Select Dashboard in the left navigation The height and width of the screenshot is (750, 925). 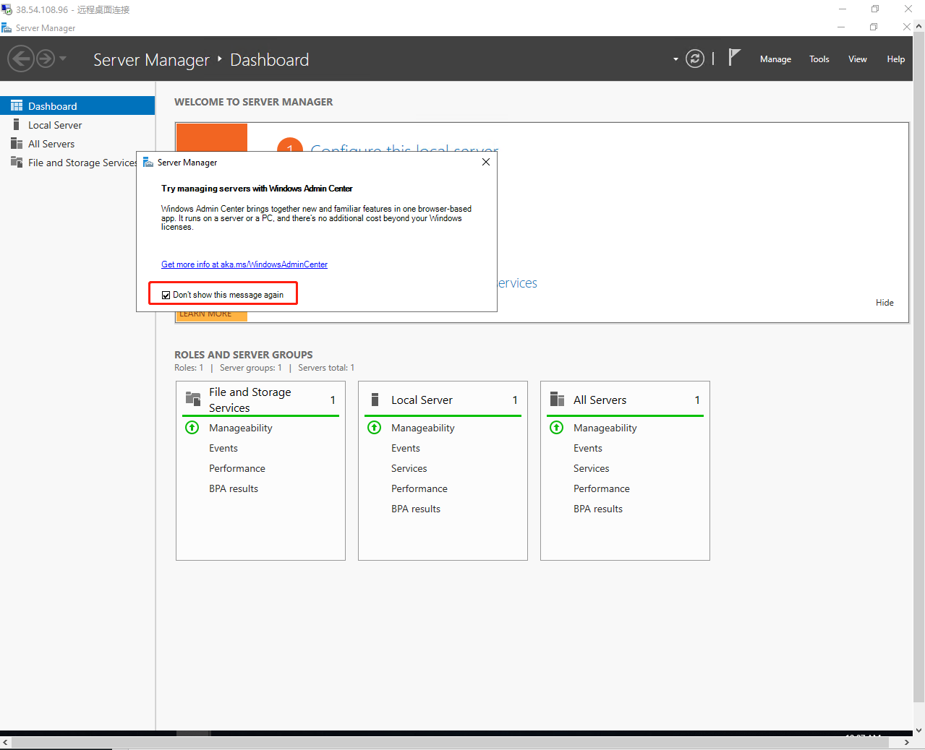(x=77, y=105)
